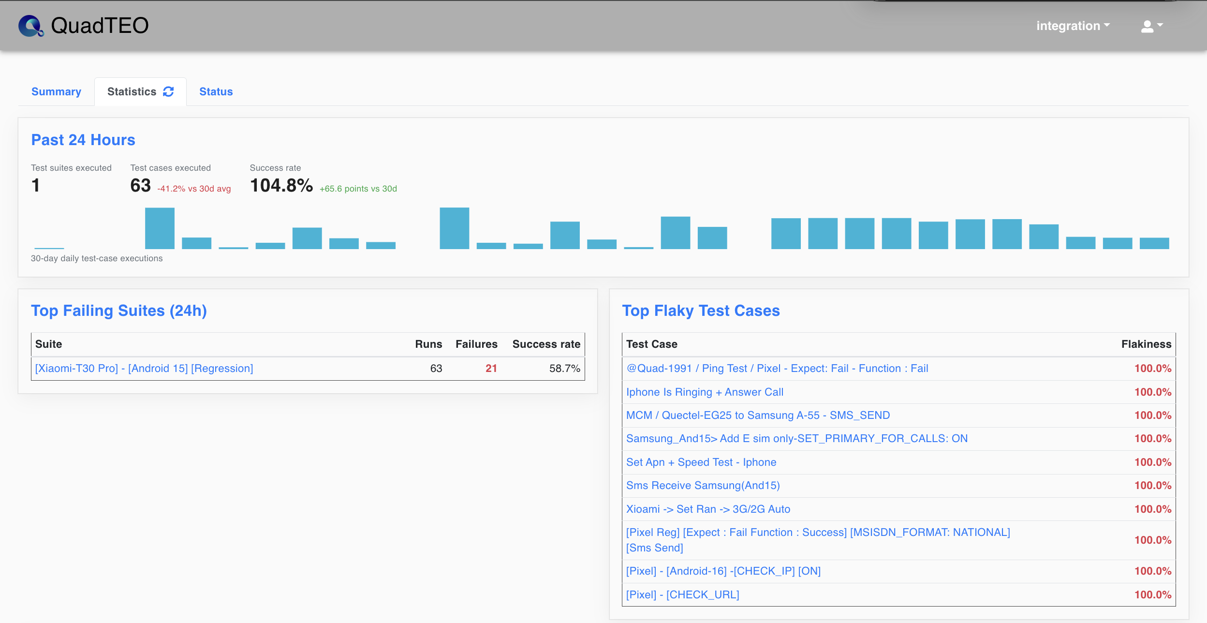Click the red 21 failures value
Screen dimensions: 1207x623
(491, 368)
